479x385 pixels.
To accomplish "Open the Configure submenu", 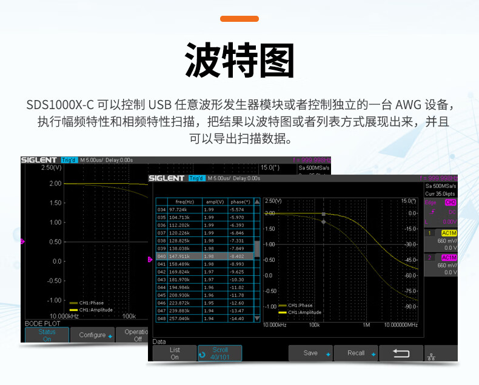I will [95, 335].
